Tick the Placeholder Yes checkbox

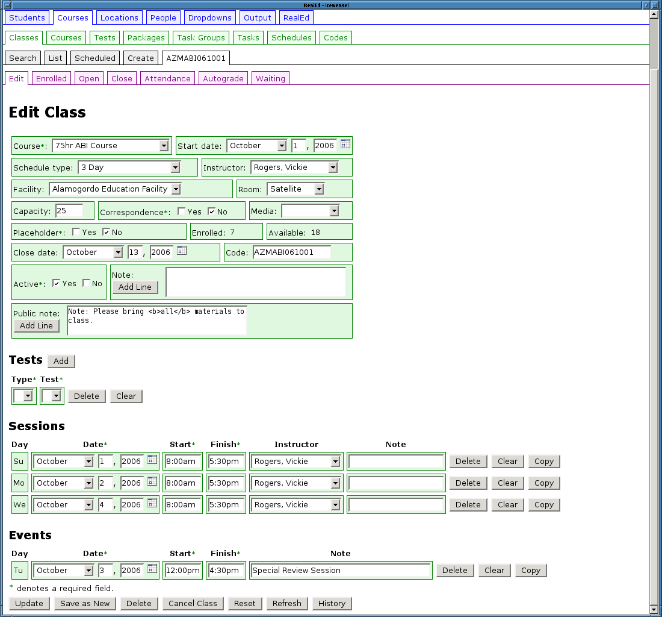tap(76, 232)
